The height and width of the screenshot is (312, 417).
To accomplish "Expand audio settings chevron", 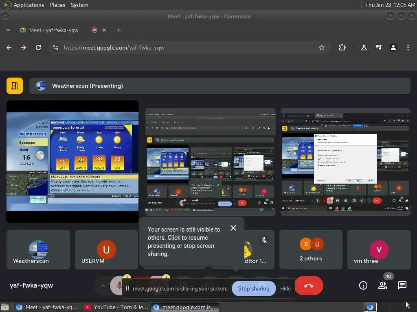I will point(103,286).
